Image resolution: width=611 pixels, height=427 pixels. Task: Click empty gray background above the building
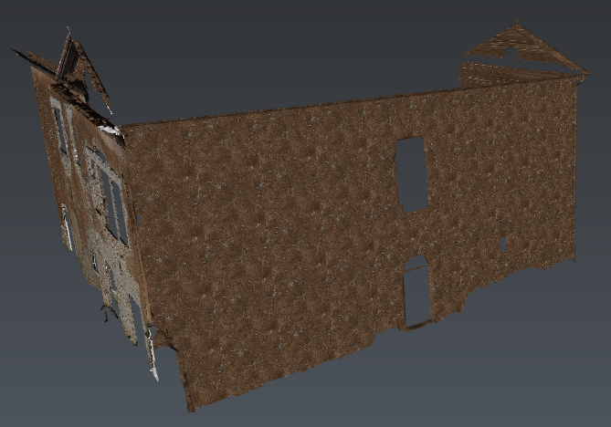274,46
